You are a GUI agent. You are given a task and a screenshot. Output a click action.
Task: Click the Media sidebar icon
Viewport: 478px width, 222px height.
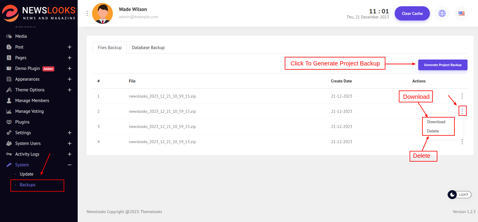coord(9,36)
